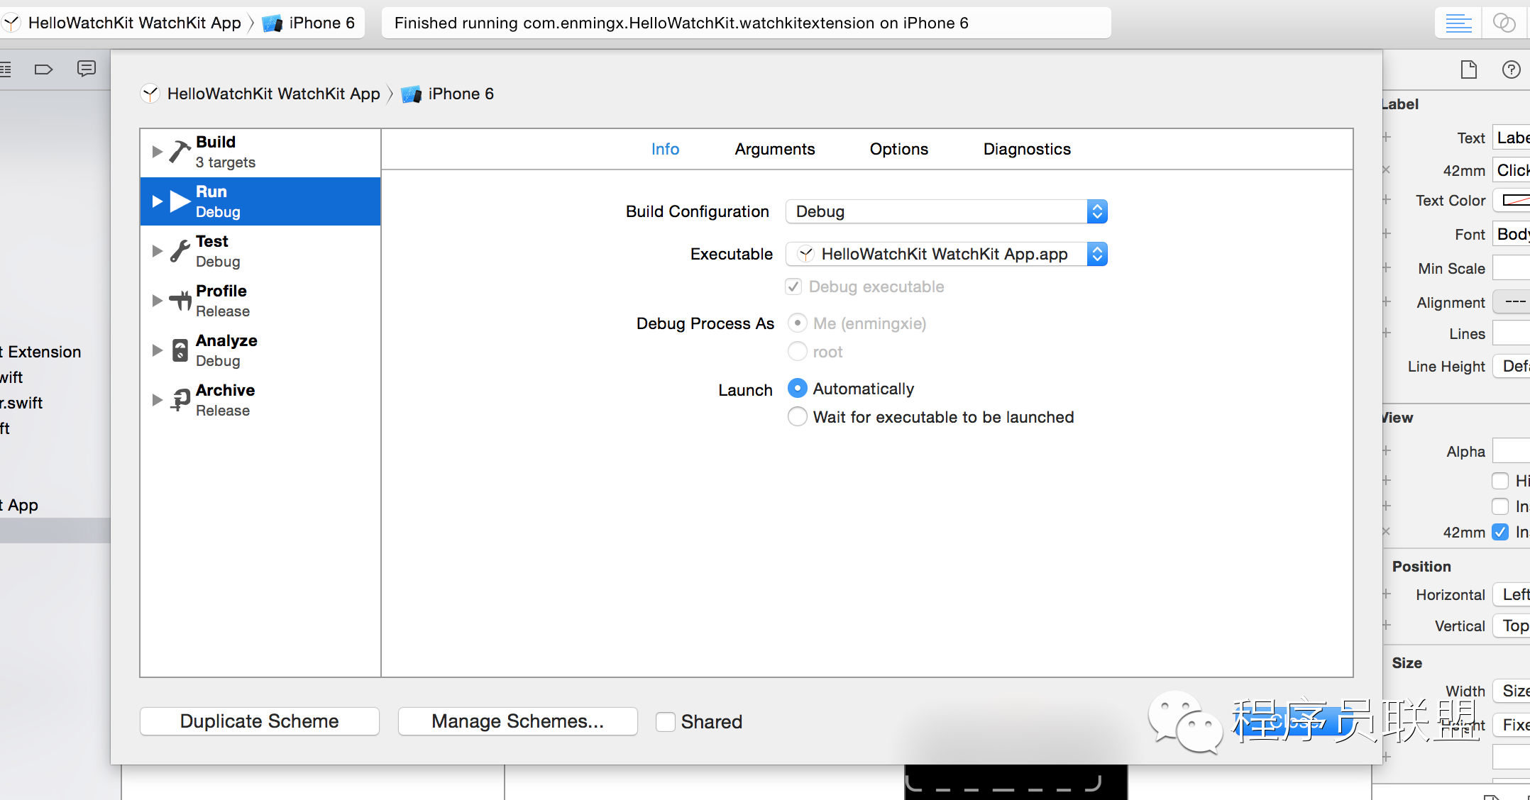Click the Label Text input field
This screenshot has width=1530, height=800.
click(x=1512, y=138)
